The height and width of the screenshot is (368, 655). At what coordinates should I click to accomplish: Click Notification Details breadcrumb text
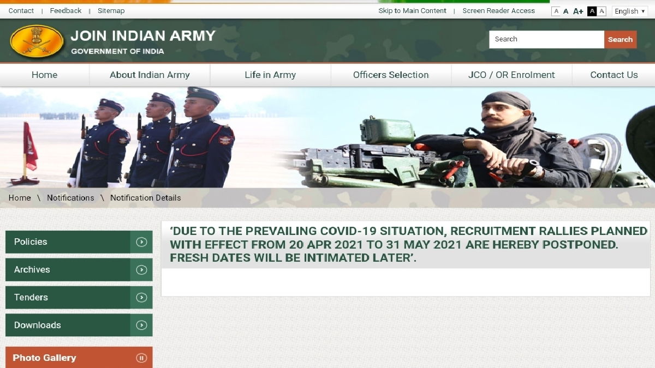pyautogui.click(x=146, y=198)
